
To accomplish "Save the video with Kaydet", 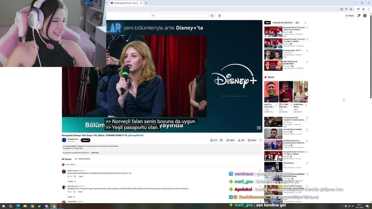I will pos(252,140).
